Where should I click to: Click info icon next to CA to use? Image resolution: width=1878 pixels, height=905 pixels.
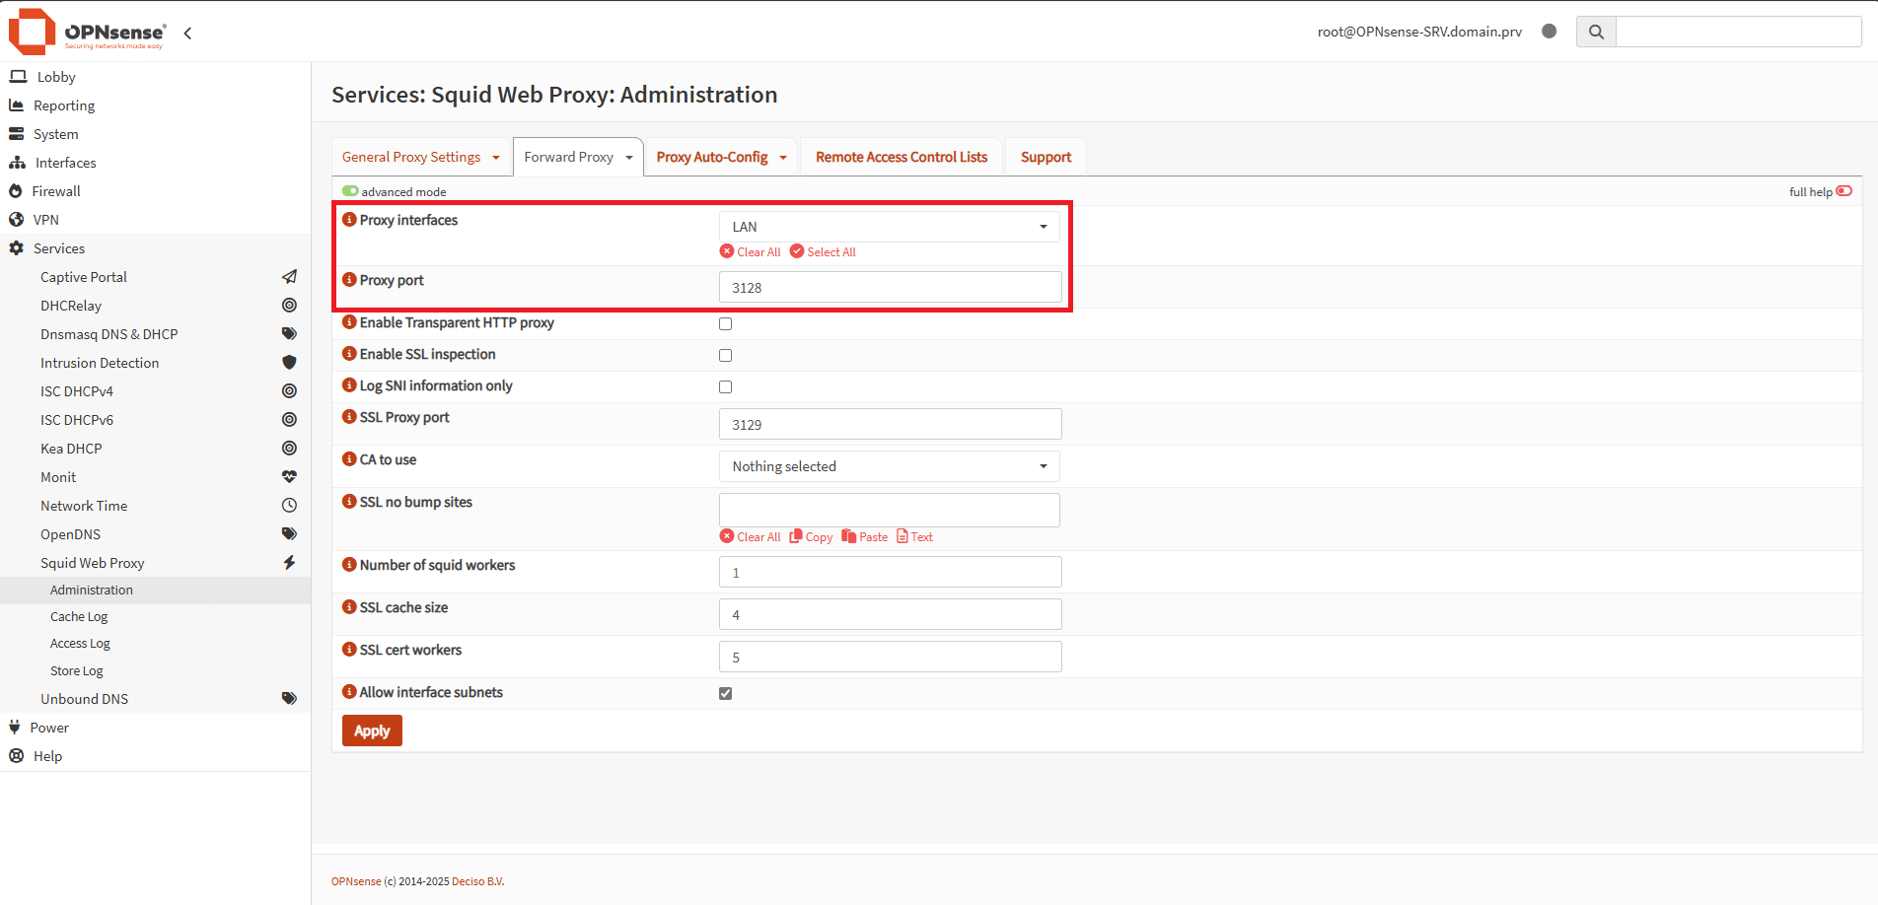pos(349,459)
